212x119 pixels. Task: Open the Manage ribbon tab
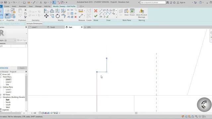pos(38,6)
